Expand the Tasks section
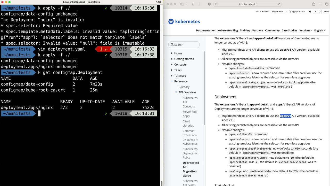 point(172,70)
